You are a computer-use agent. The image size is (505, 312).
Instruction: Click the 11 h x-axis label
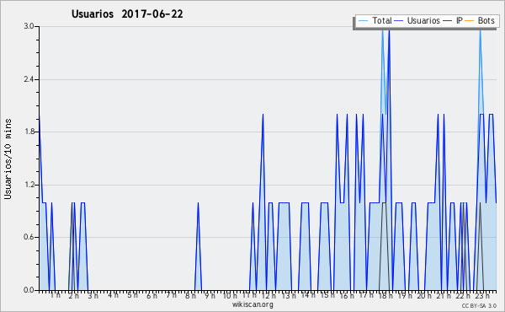point(250,295)
